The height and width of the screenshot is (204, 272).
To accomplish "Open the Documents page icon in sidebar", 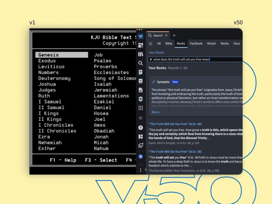I will (x=141, y=90).
